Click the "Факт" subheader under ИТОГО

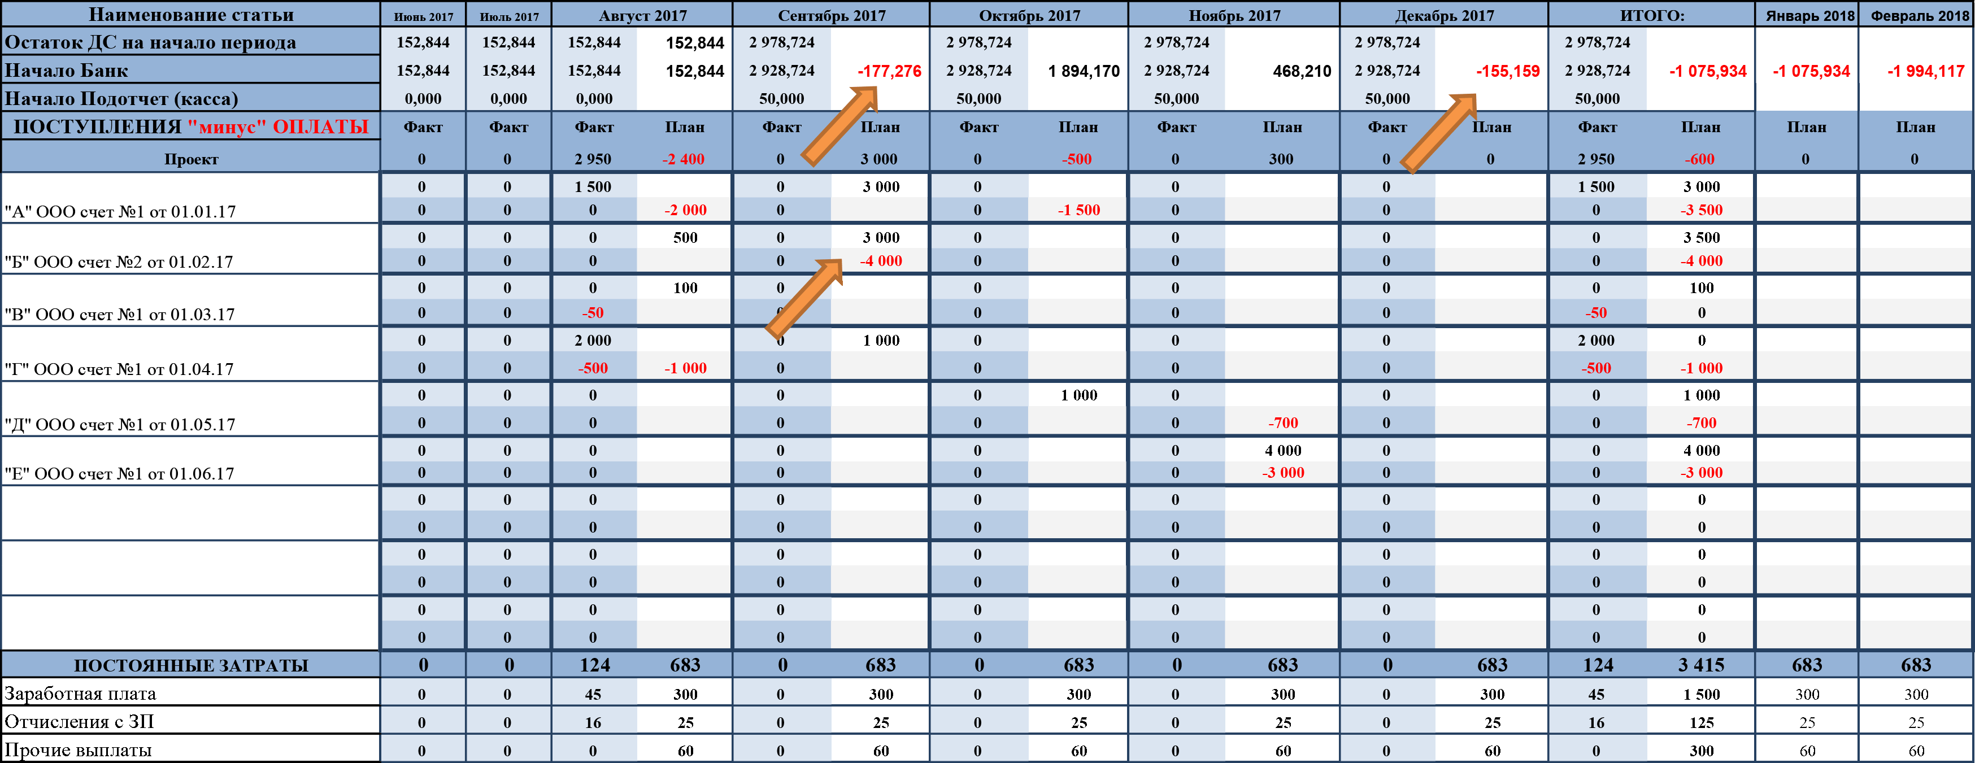click(1597, 127)
